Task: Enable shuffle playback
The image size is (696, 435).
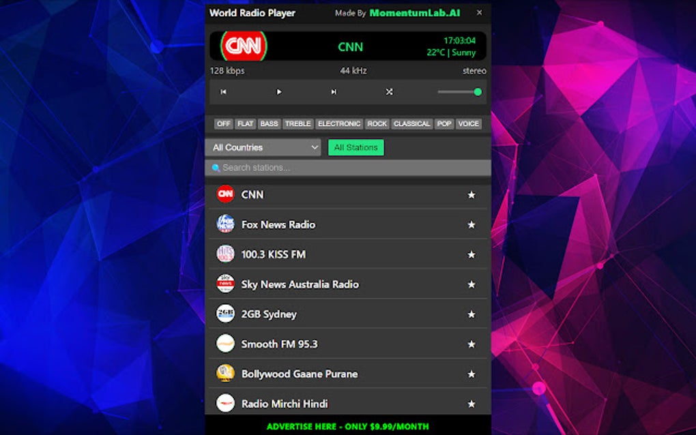Action: (389, 91)
